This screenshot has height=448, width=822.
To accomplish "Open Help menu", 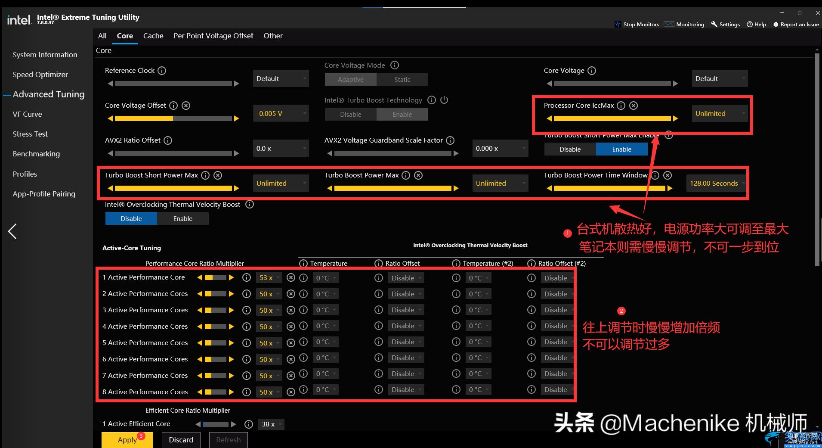I will (757, 24).
